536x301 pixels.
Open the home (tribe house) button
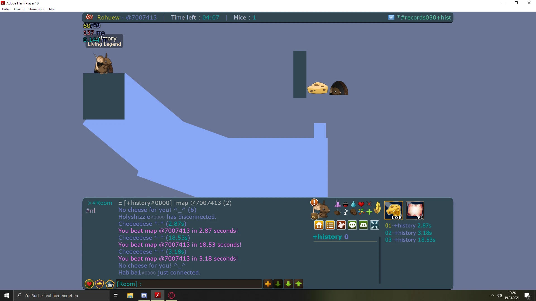click(319, 225)
